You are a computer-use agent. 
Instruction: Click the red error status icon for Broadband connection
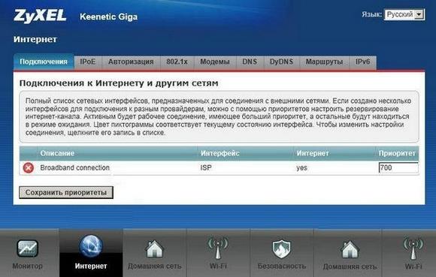click(x=29, y=168)
